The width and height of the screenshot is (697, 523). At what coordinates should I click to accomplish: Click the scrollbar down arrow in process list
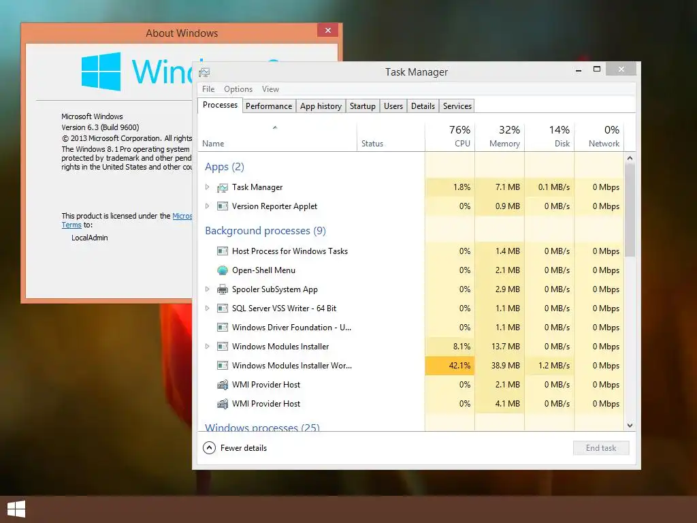630,426
